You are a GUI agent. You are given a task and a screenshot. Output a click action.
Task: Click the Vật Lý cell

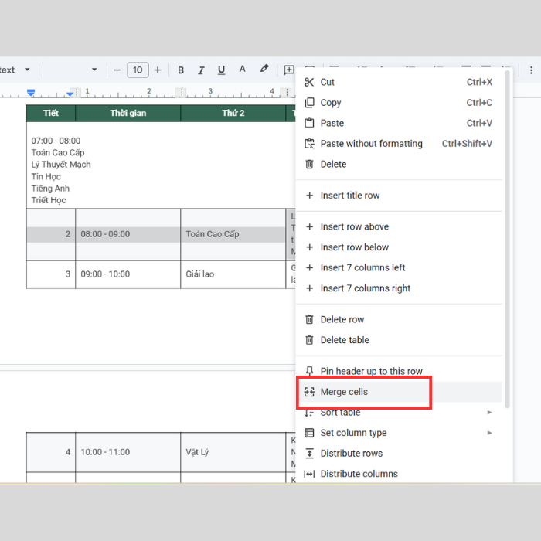pos(233,452)
